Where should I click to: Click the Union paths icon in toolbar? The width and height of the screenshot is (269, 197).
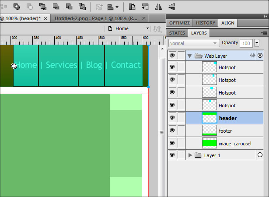(x=17, y=7)
